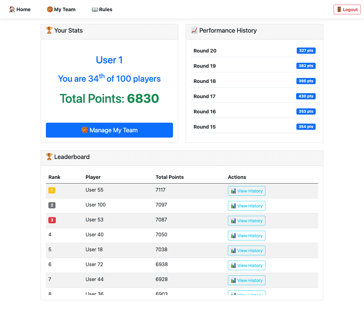Open the Home navigation item
This screenshot has height=309, width=364.
(x=20, y=9)
